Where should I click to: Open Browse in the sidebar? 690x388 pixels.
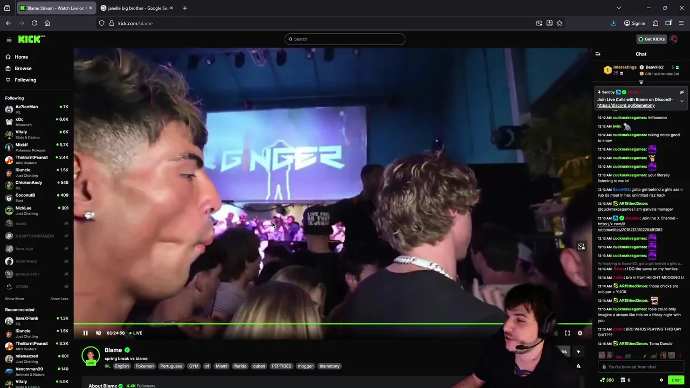pos(18,68)
